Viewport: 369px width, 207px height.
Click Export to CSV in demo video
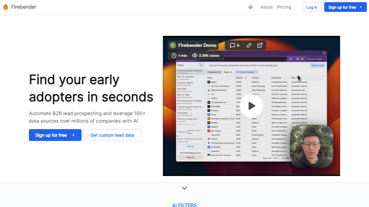pyautogui.click(x=317, y=65)
